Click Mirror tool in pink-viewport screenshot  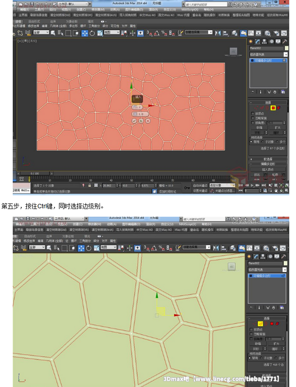point(218,33)
